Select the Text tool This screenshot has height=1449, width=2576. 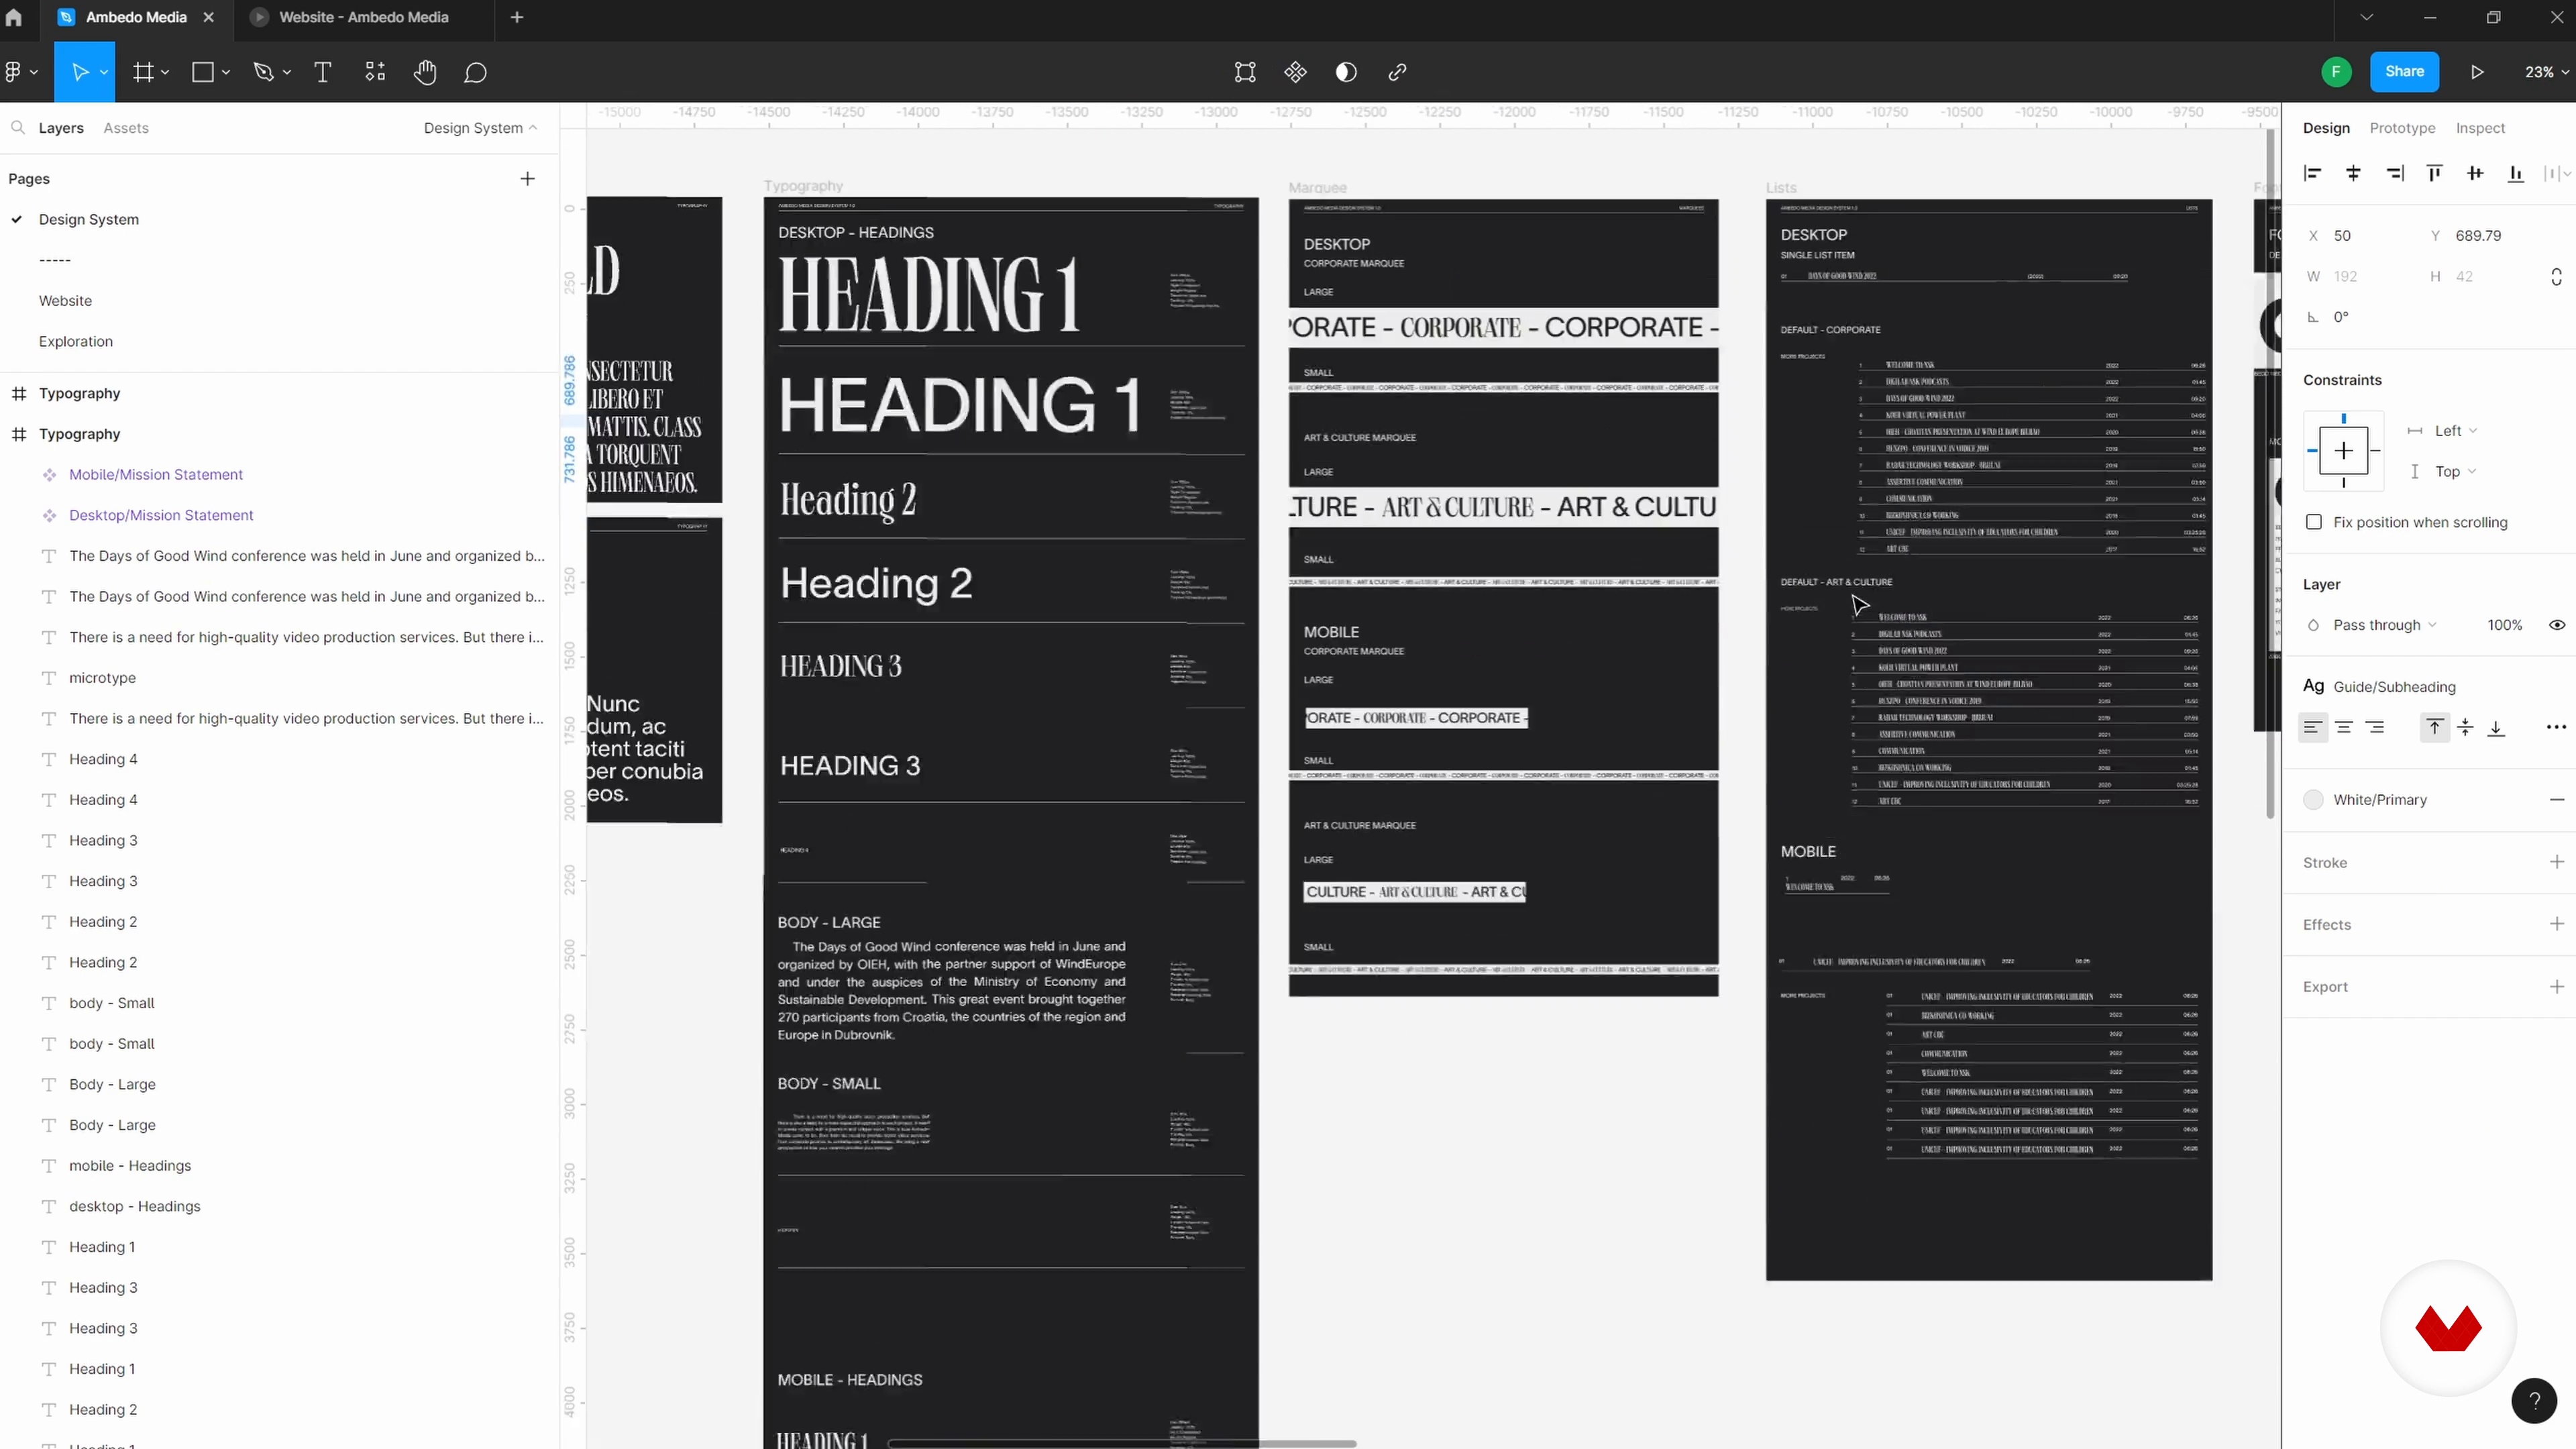[323, 72]
